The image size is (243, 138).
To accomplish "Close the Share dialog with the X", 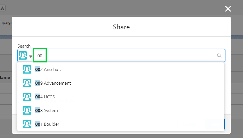I will pyautogui.click(x=228, y=9).
